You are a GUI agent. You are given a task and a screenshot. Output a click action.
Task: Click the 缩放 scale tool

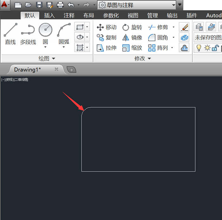132,48
